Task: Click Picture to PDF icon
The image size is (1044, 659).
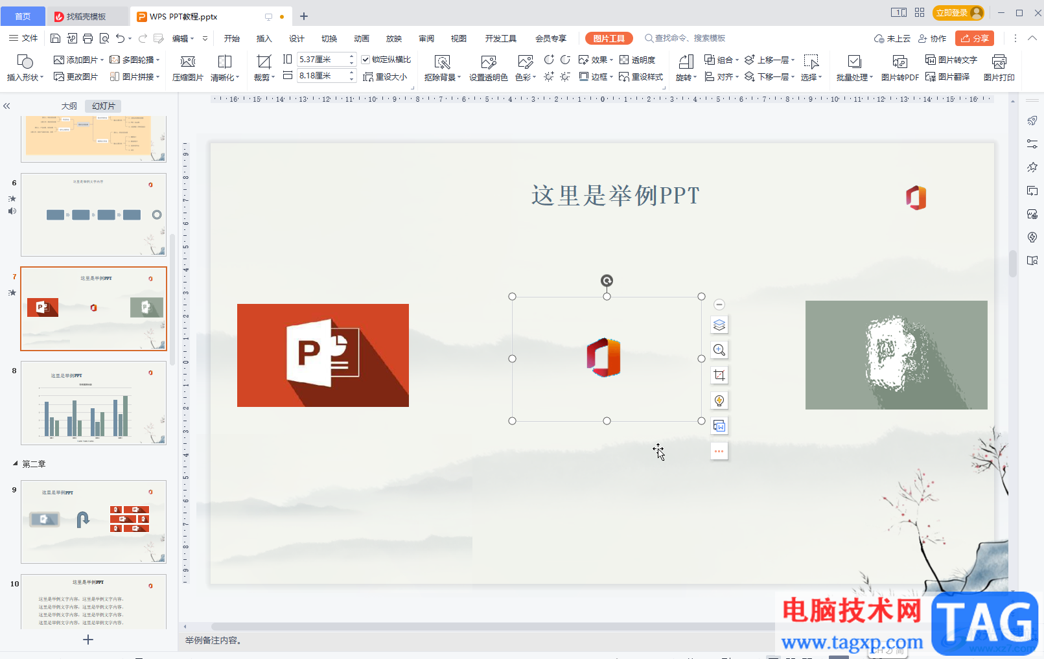Action: pyautogui.click(x=899, y=67)
